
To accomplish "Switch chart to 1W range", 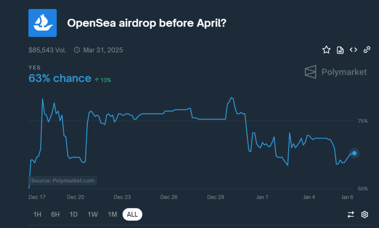I will click(93, 214).
